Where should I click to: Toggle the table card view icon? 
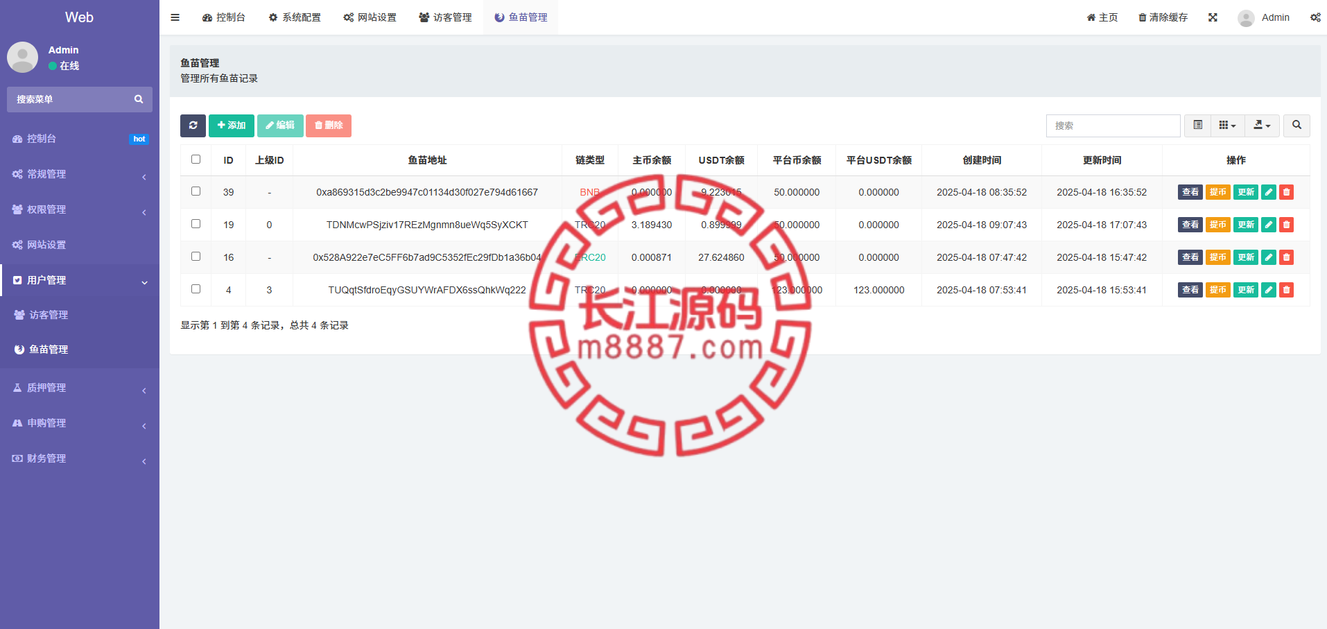1197,126
